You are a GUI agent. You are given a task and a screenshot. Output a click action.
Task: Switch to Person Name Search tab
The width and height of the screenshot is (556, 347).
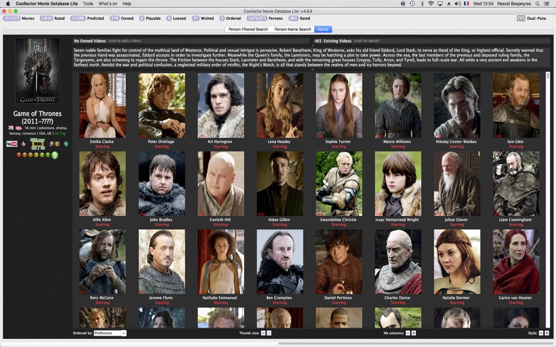(x=293, y=29)
